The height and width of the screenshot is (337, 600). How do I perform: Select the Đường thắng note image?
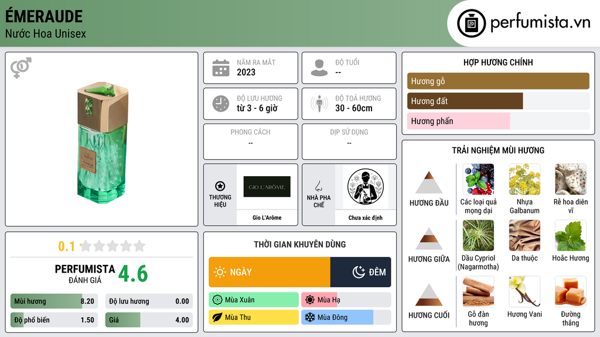pos(571,292)
